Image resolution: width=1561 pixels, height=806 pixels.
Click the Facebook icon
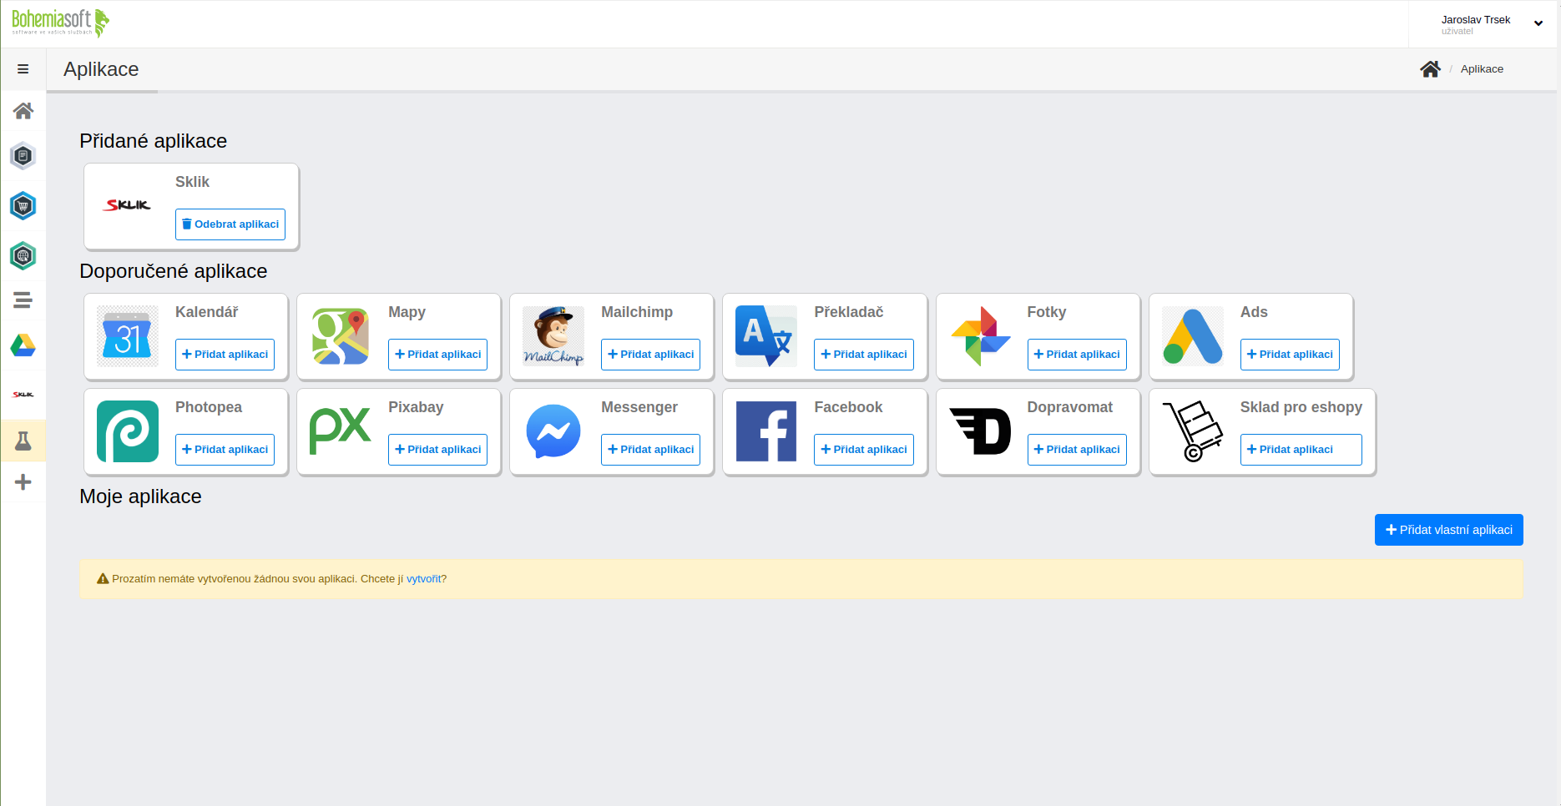pos(766,431)
